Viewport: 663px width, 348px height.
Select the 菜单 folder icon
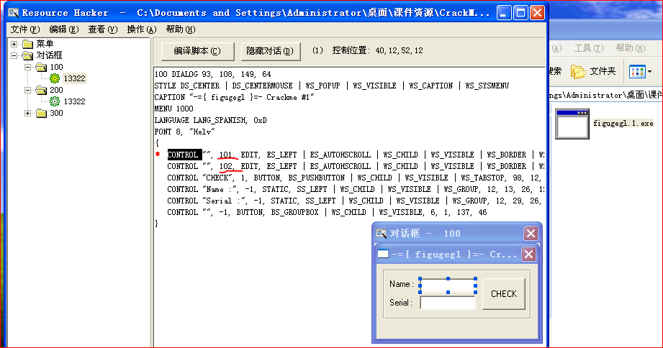click(27, 44)
